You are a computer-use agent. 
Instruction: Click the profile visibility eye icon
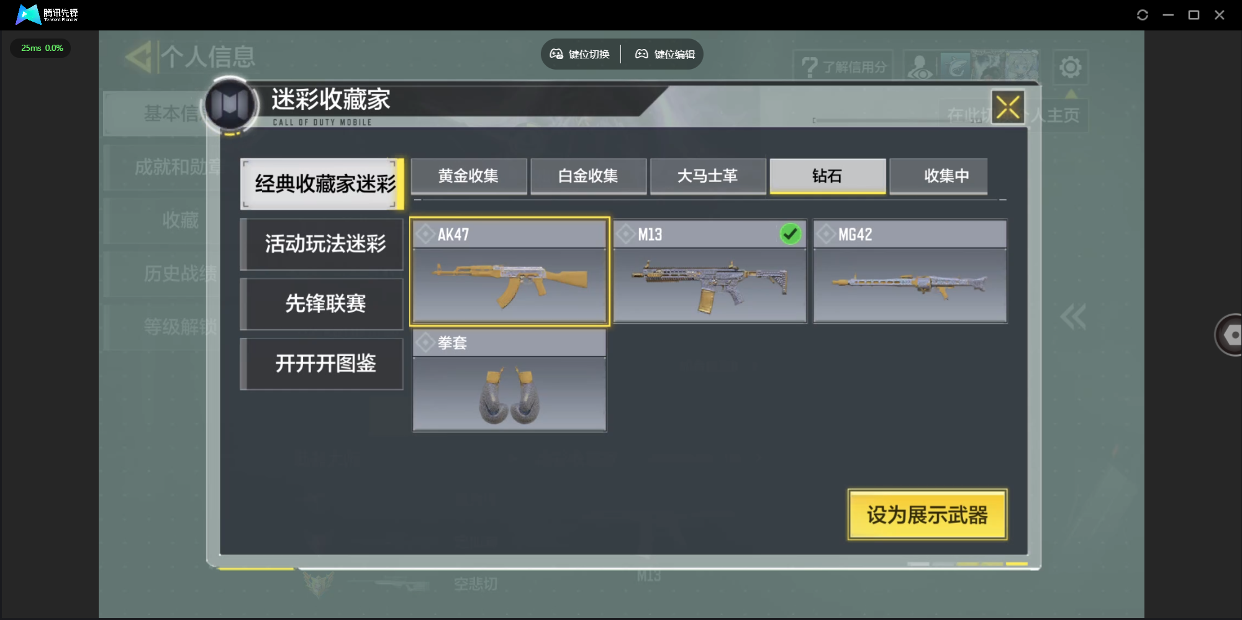(x=920, y=66)
